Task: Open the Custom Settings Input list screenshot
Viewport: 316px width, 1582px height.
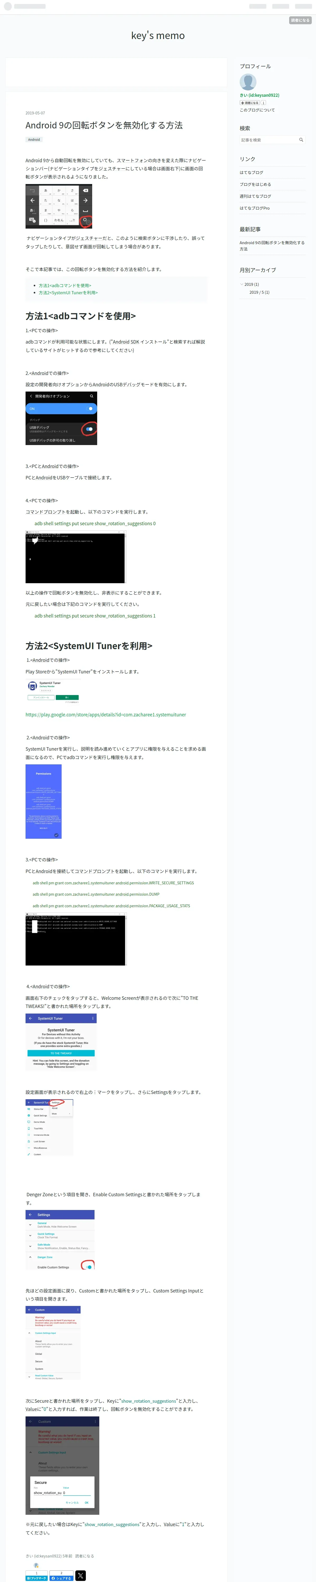Action: click(53, 1343)
